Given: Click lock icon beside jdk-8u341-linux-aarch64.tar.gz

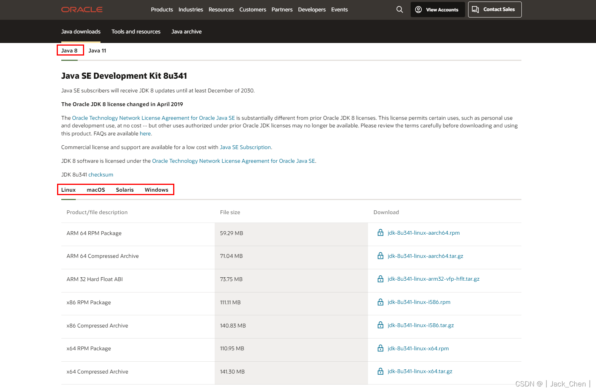Looking at the screenshot, I should coord(380,256).
